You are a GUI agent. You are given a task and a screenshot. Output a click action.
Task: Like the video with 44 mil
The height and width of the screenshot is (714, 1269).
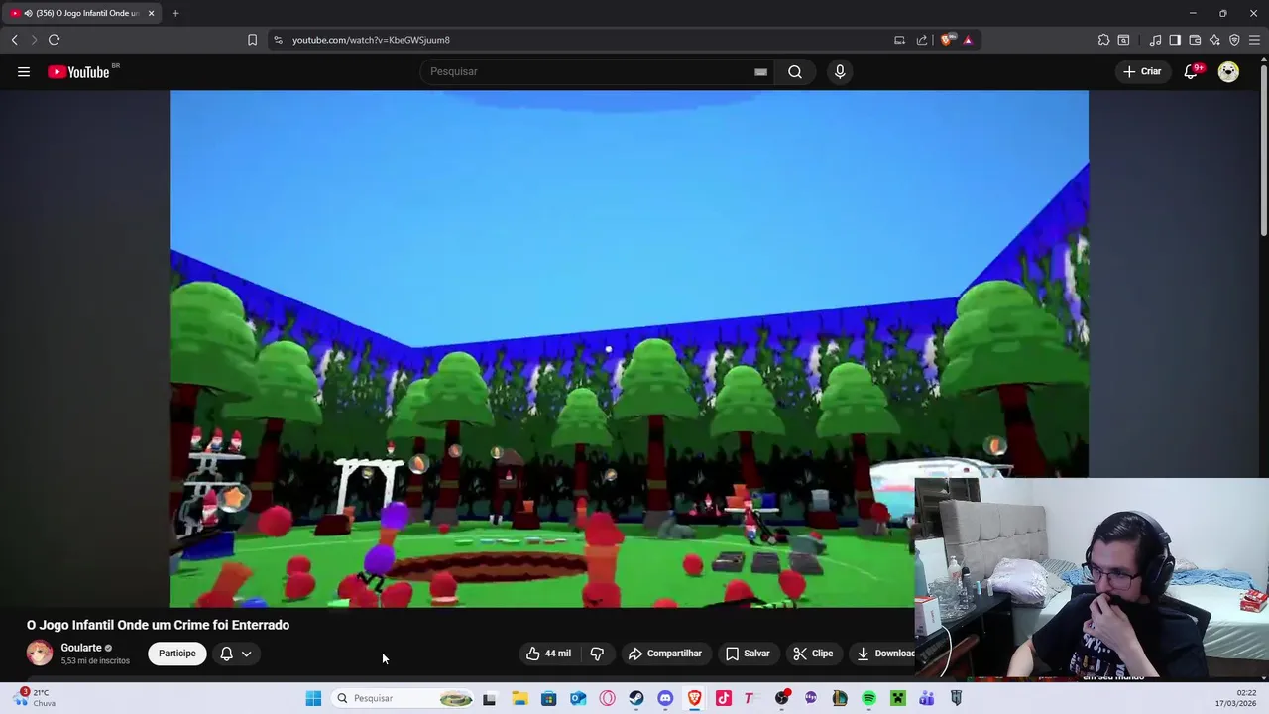pyautogui.click(x=549, y=654)
